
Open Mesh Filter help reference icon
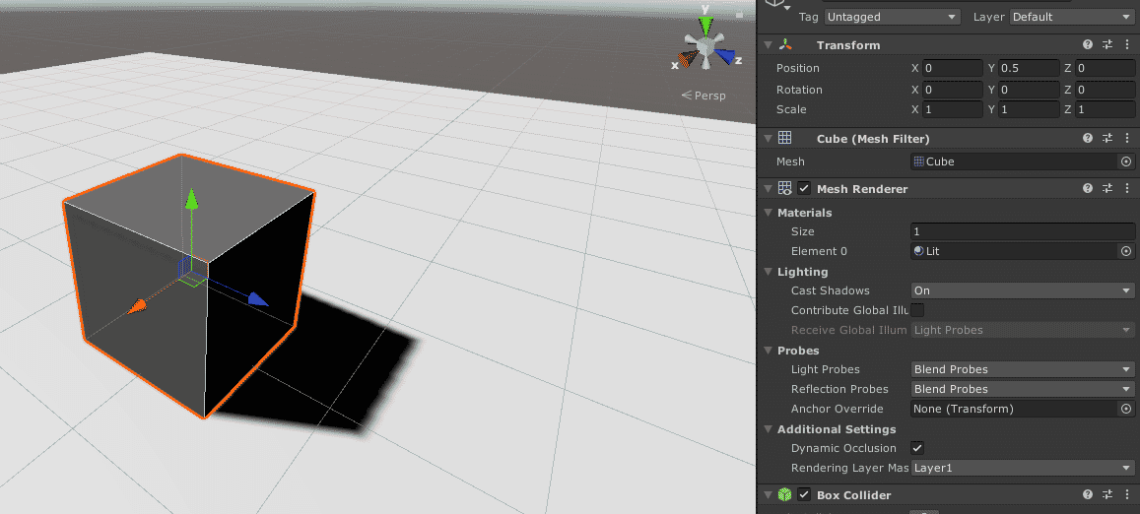[1088, 138]
